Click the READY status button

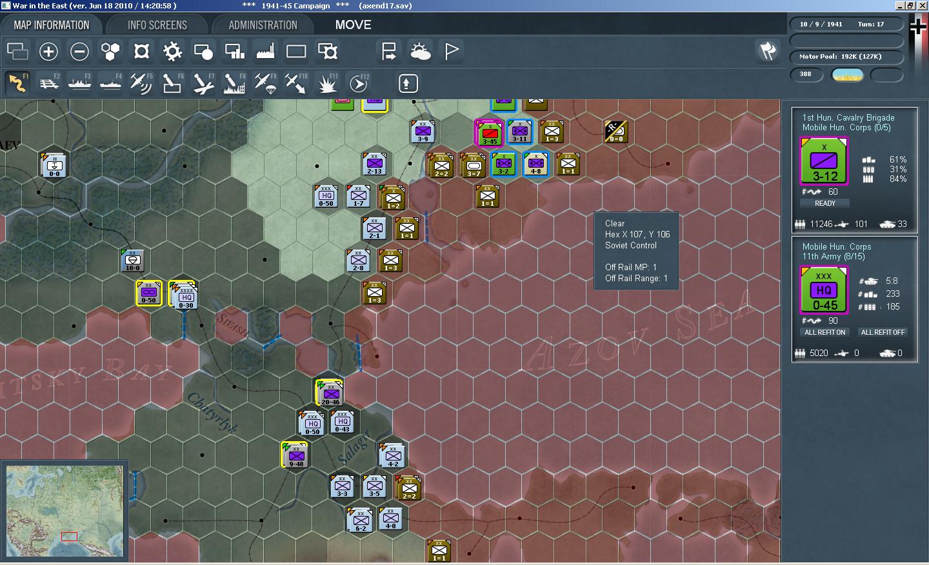(x=825, y=203)
